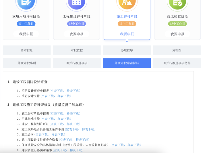Download 样表 for 建设工程规划许可证
Image resolution: width=209 pixels, height=153 pixels.
[x=73, y=124]
